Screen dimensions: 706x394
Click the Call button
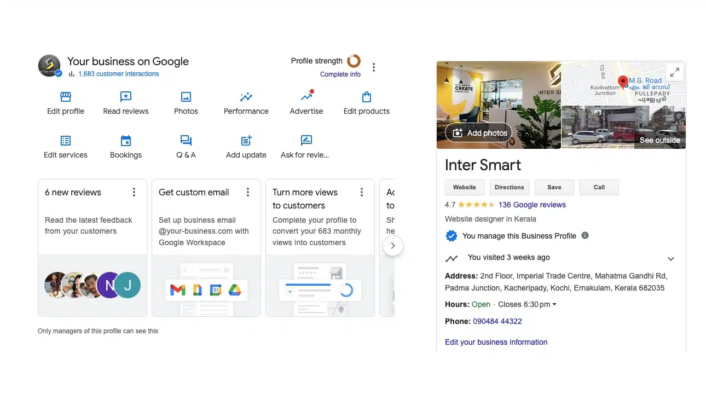coord(599,187)
